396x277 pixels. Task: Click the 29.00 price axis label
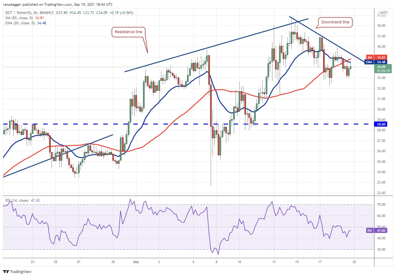[382, 120]
